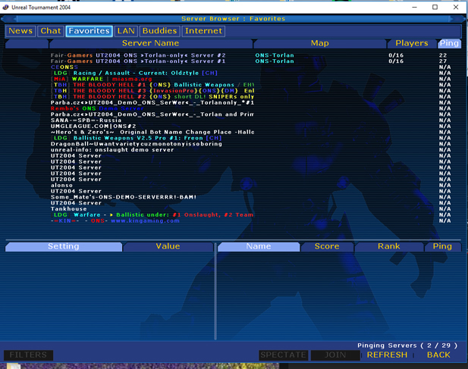
Task: Click the BACK button
Action: [x=438, y=355]
